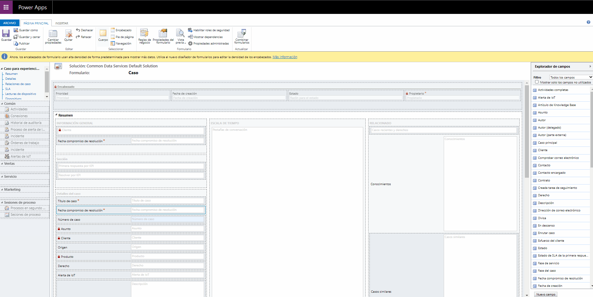Undo with Deshacer
593x297 pixels.
click(x=85, y=30)
